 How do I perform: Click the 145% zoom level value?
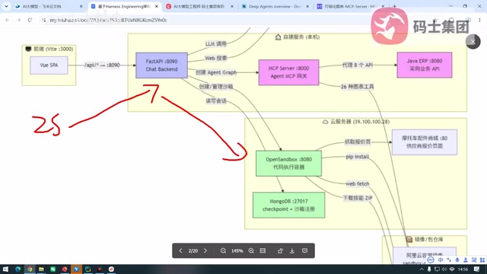237,251
